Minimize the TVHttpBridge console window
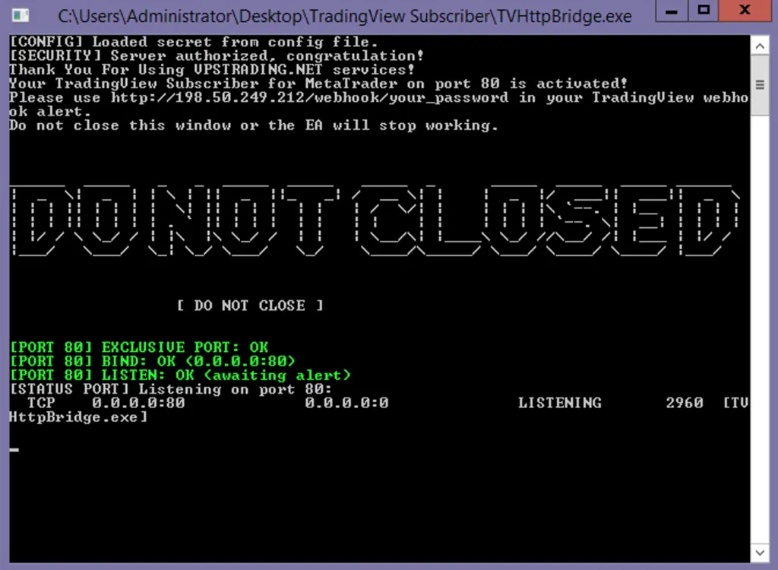Viewport: 778px width, 570px height. (x=672, y=10)
